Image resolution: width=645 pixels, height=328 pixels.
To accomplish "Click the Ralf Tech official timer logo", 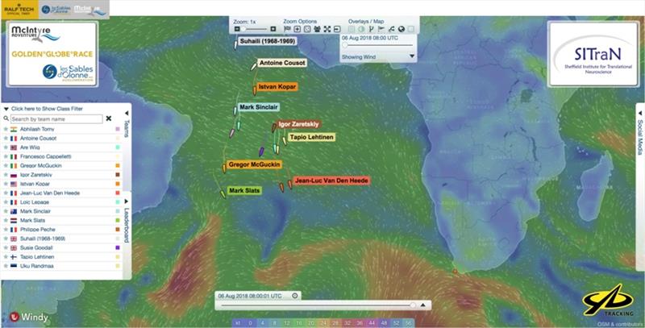I will (x=19, y=9).
